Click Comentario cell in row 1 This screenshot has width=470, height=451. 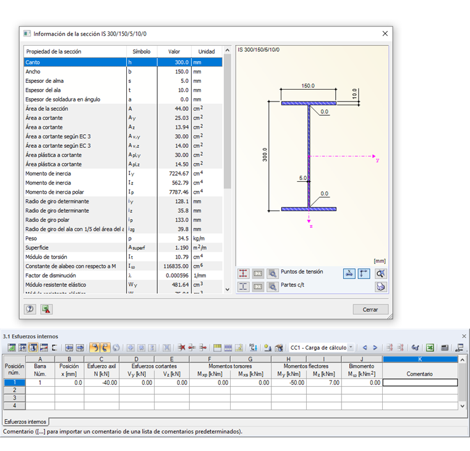point(420,382)
